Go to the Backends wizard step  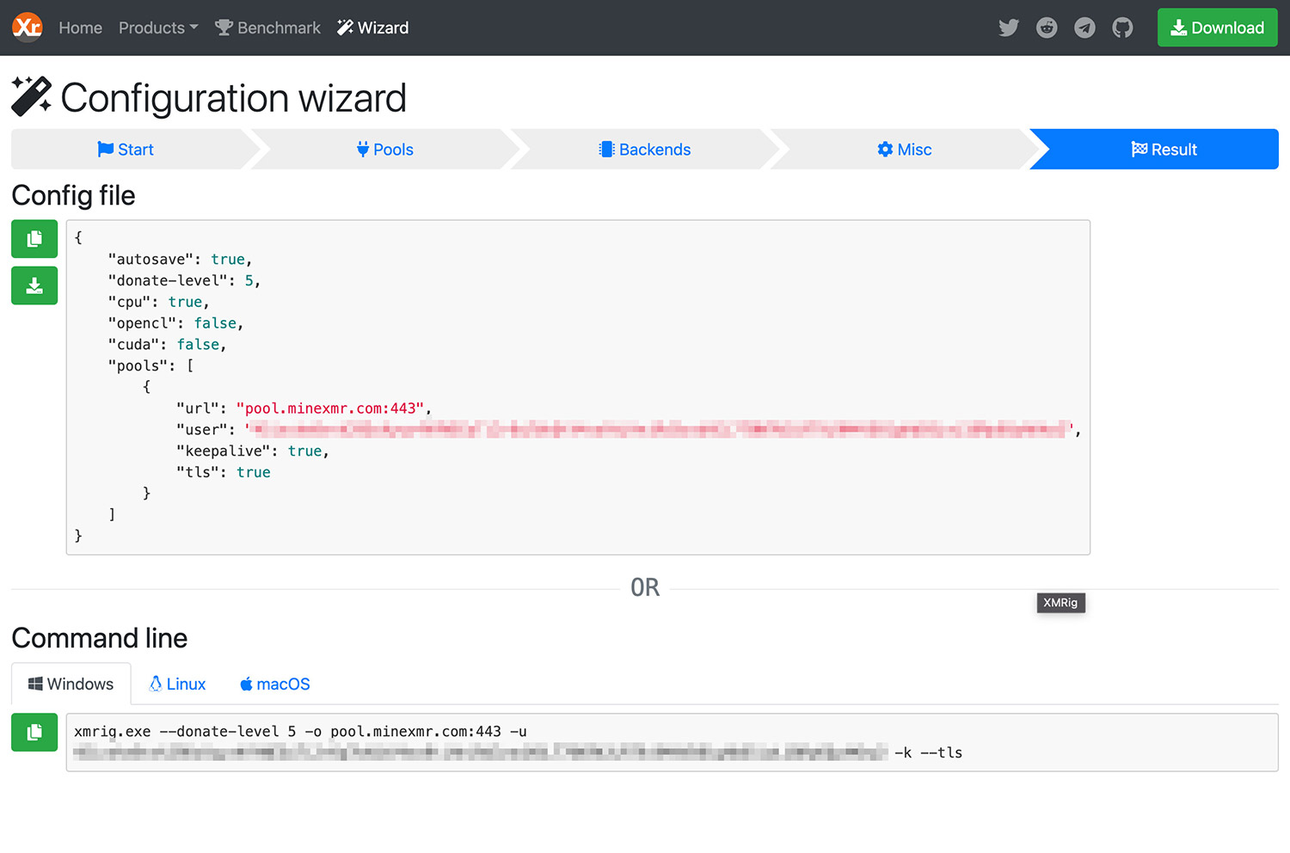coord(645,150)
